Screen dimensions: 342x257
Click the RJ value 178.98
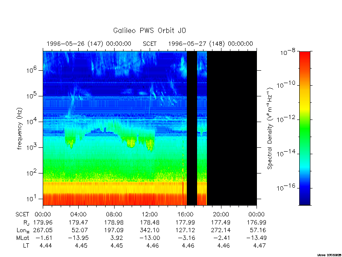click(x=114, y=222)
